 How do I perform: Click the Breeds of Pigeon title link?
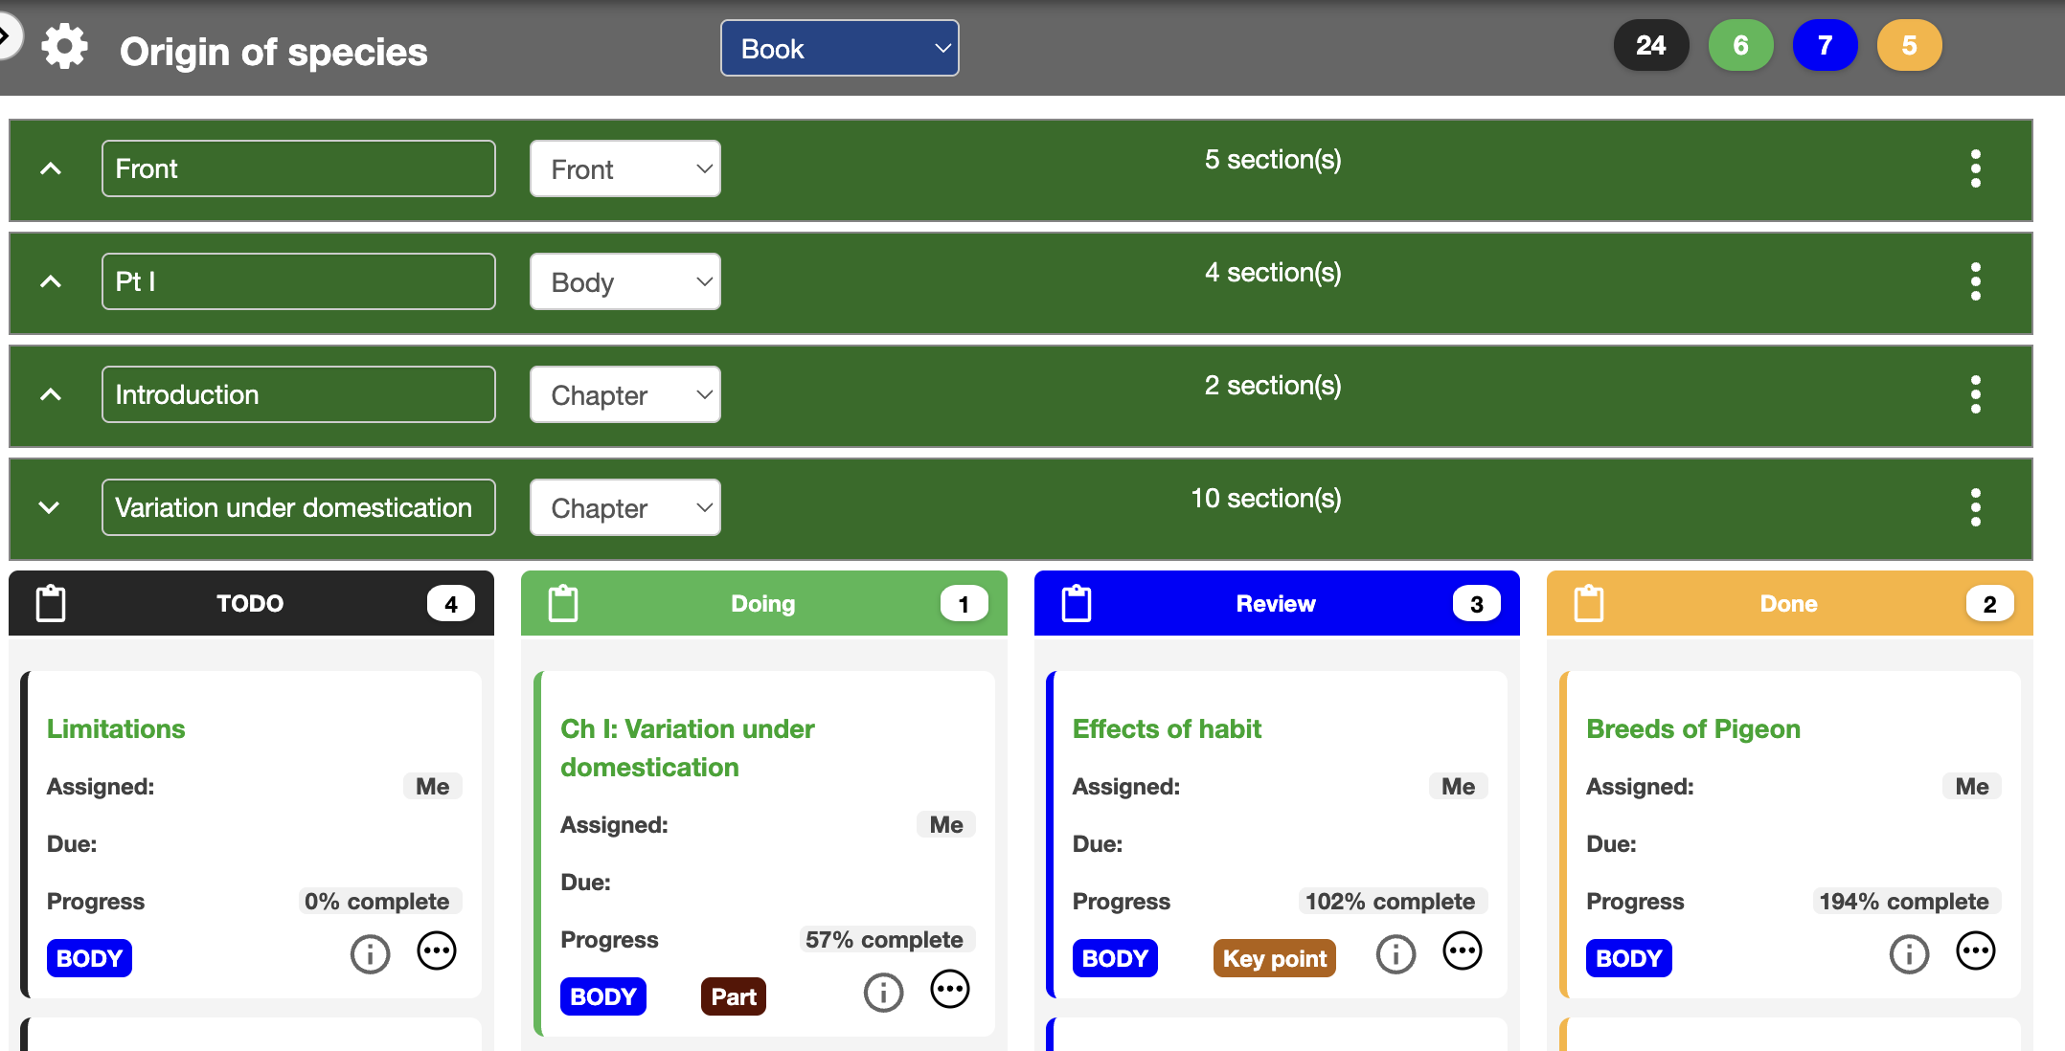[1692, 729]
